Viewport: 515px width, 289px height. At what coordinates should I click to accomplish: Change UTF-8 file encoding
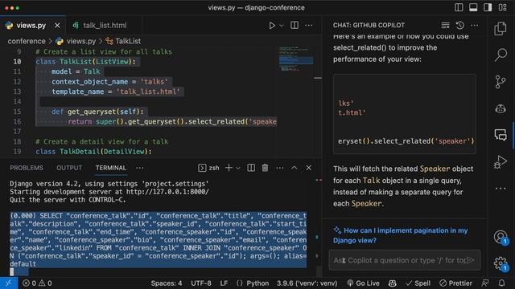(201, 283)
